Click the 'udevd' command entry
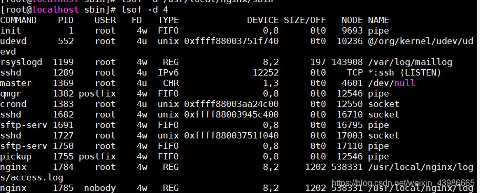Viewport: 480px width, 193px height. (13, 41)
